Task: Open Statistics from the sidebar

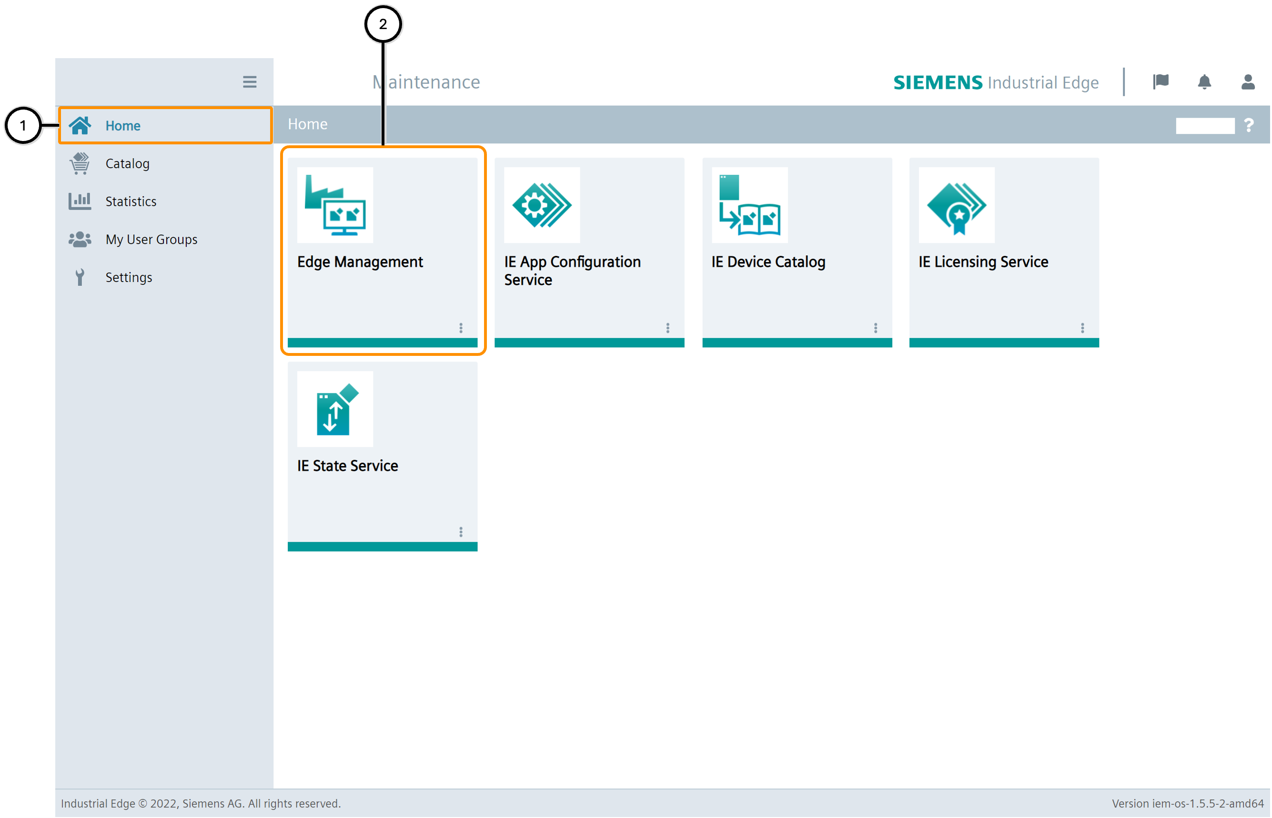Action: click(131, 202)
